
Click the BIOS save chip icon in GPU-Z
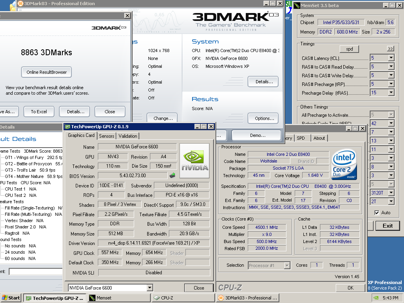[172, 176]
